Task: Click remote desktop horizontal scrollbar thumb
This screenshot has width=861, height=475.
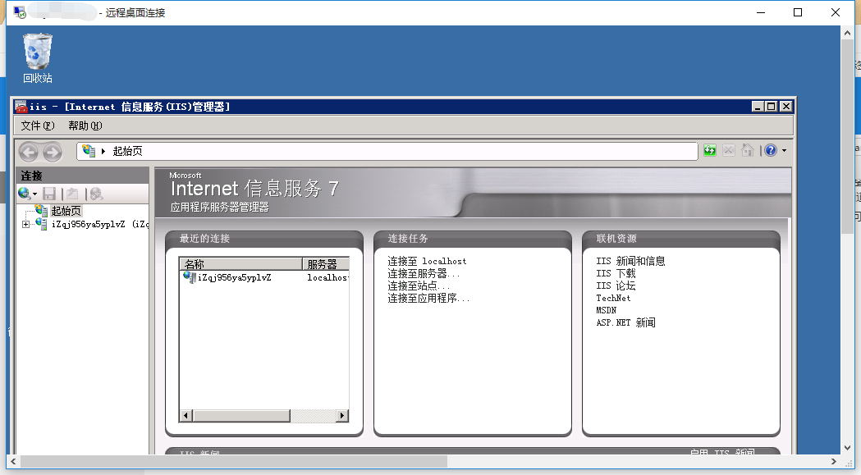Action: click(234, 462)
